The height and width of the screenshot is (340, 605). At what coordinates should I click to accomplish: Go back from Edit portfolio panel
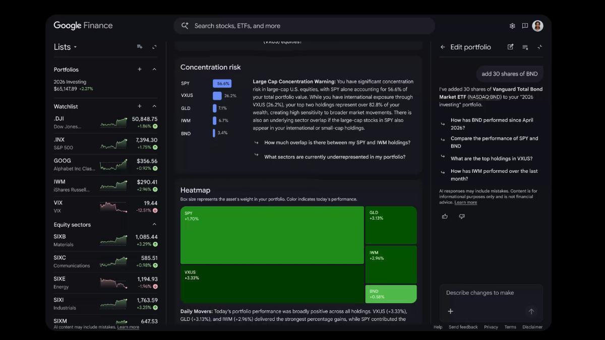pyautogui.click(x=443, y=47)
